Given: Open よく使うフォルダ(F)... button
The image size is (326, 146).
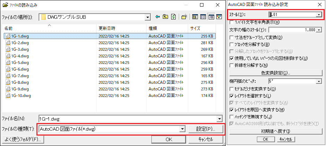Looking at the screenshot, I should 23,139.
